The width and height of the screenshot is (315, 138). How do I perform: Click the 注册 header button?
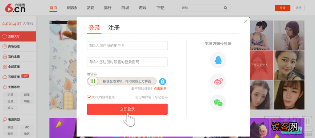pos(299,8)
